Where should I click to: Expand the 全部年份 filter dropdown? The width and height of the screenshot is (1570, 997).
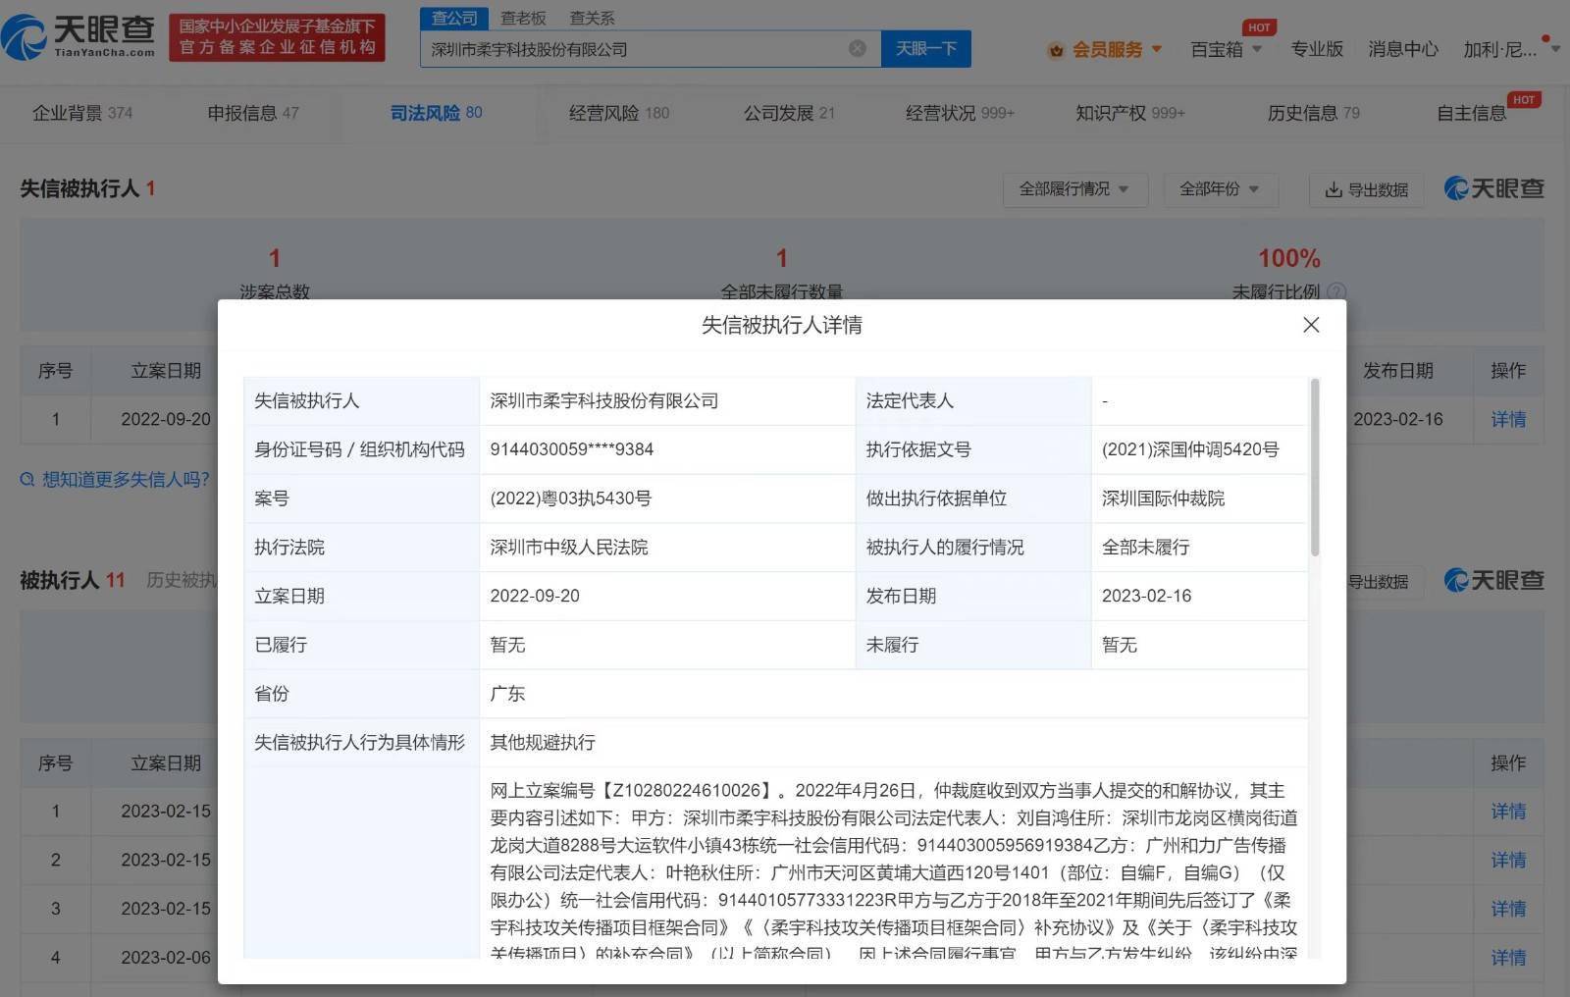click(x=1220, y=188)
